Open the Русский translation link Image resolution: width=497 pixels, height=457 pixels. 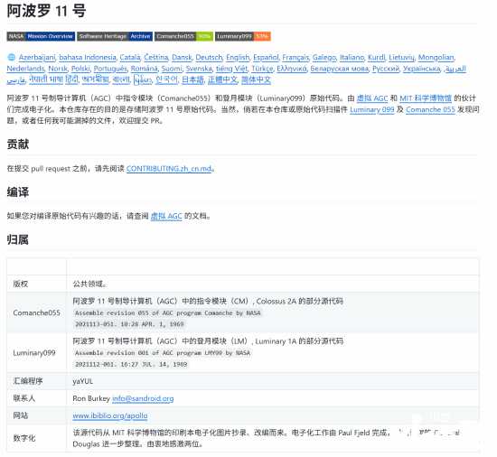pyautogui.click(x=386, y=69)
